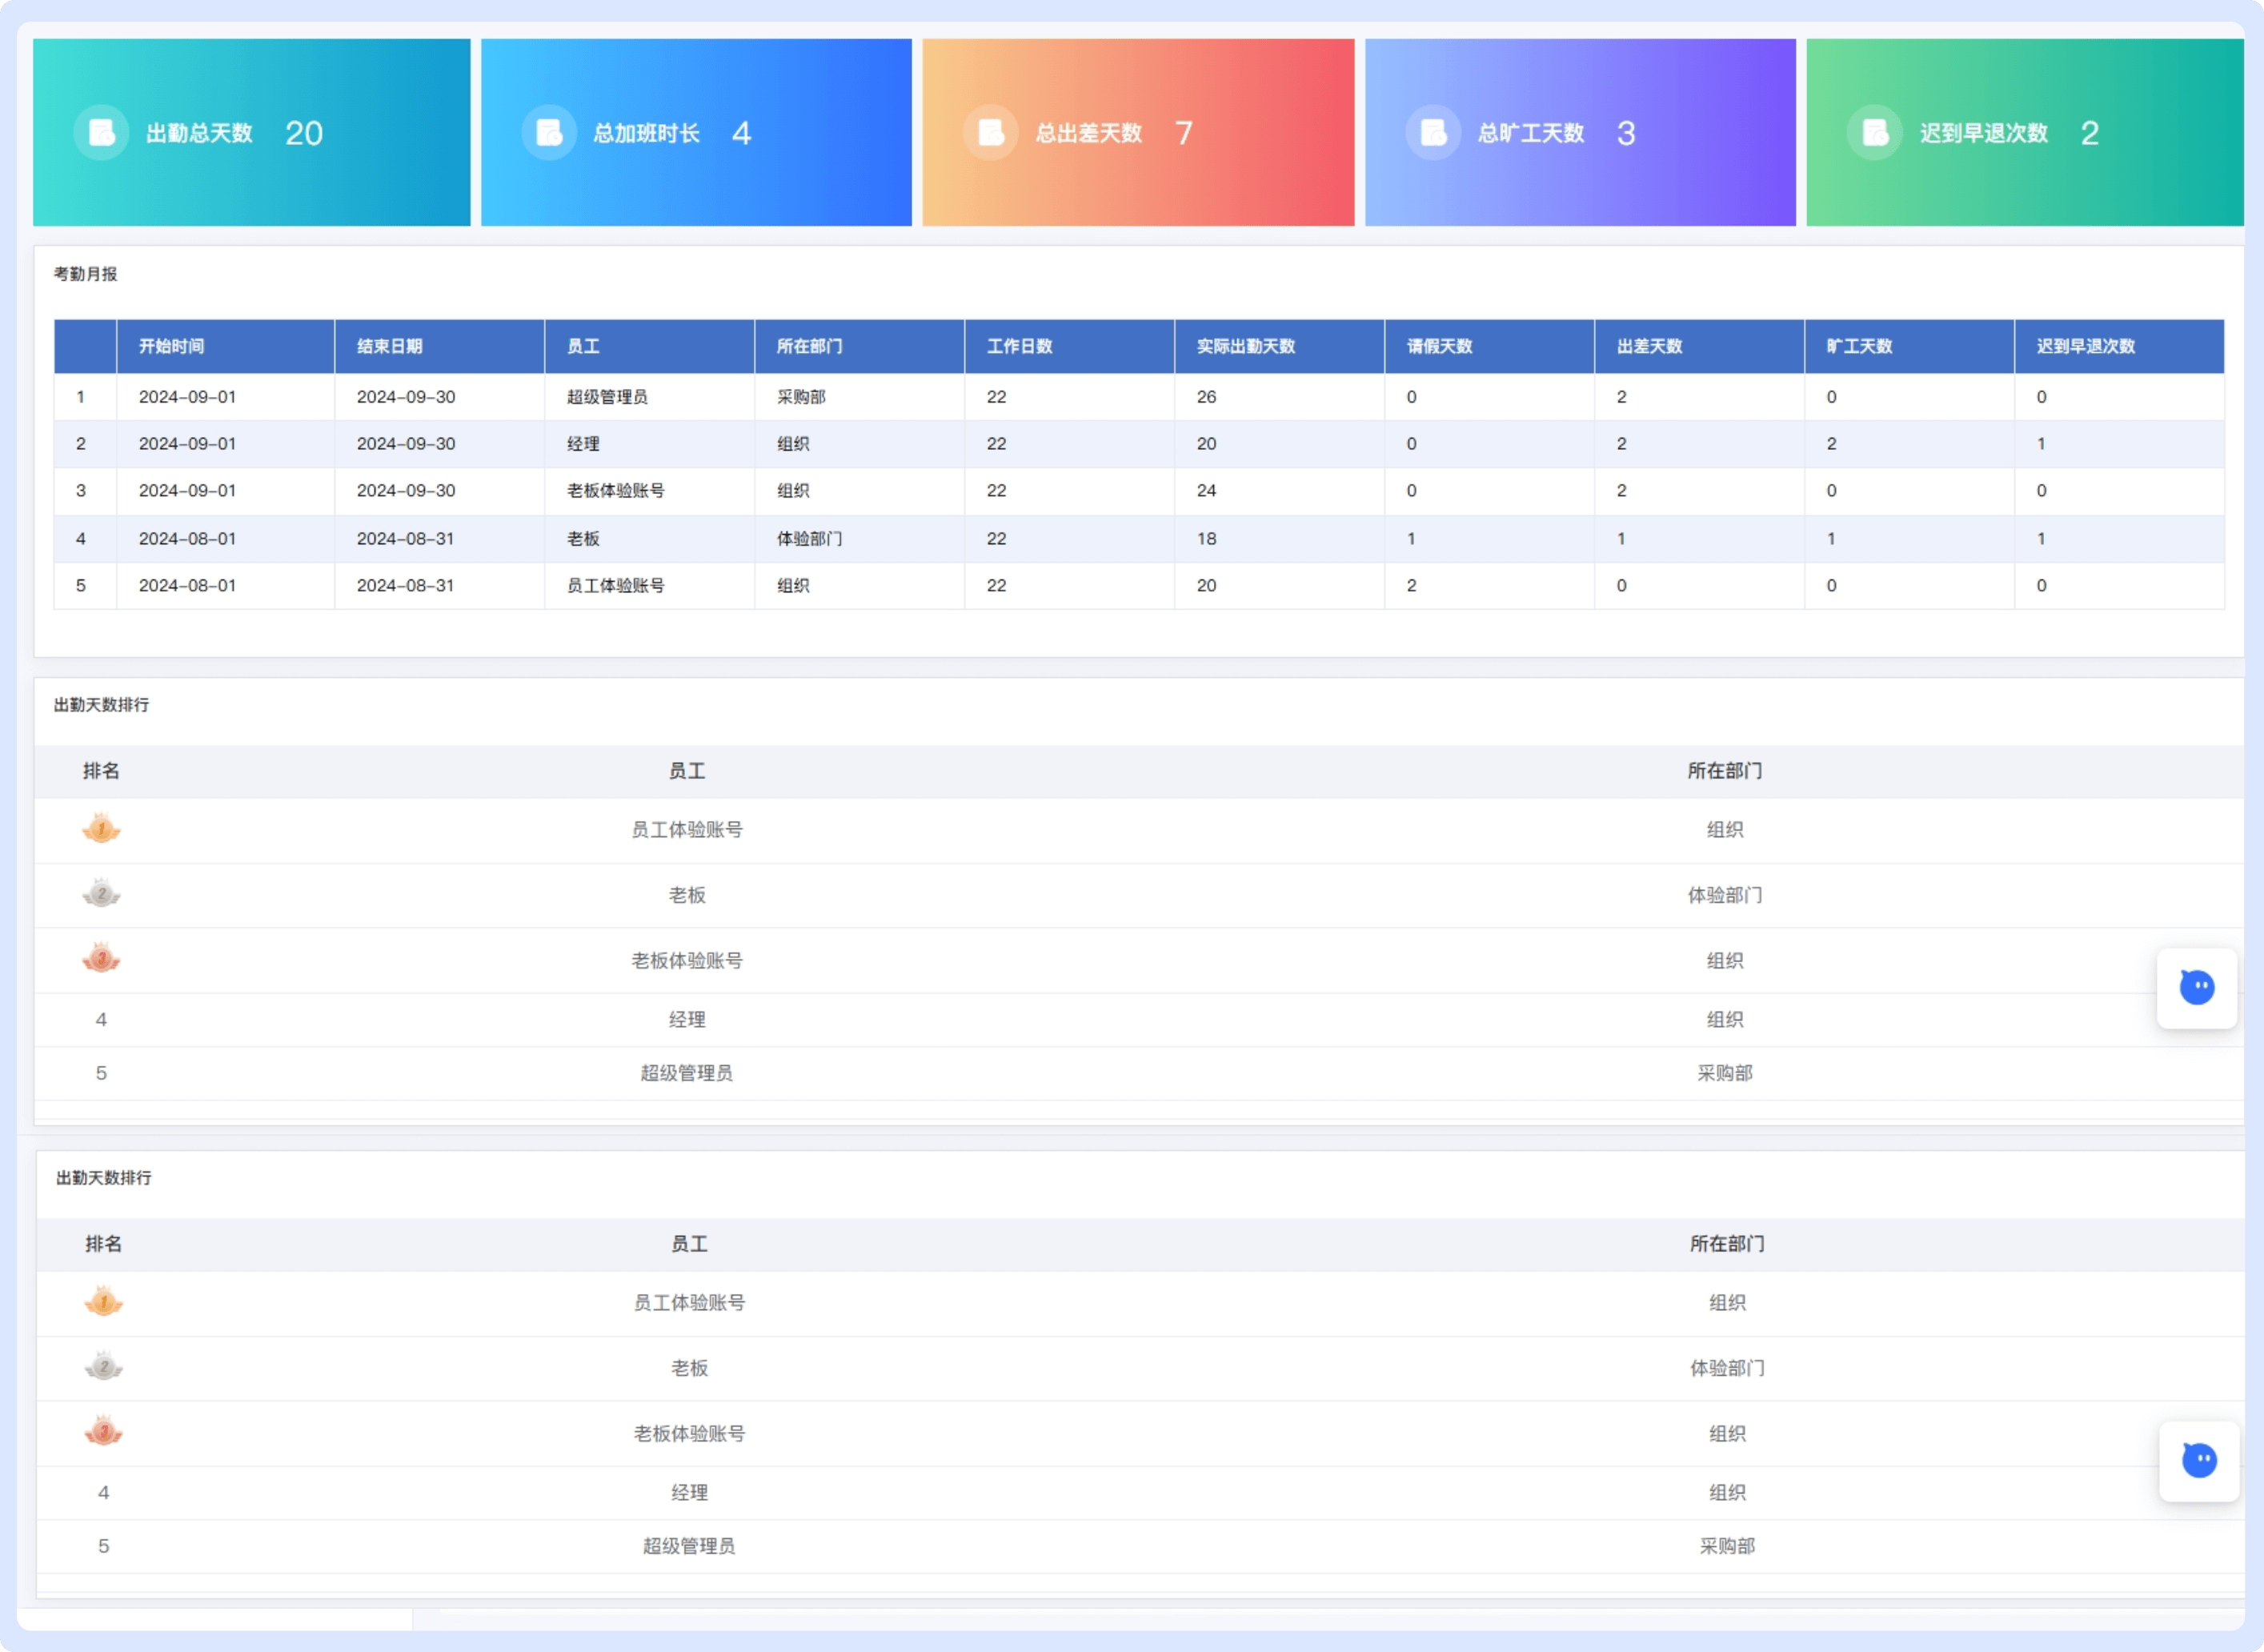Click rank 5 in second ranking table
Screen dimensions: 2264x1652
103,1546
